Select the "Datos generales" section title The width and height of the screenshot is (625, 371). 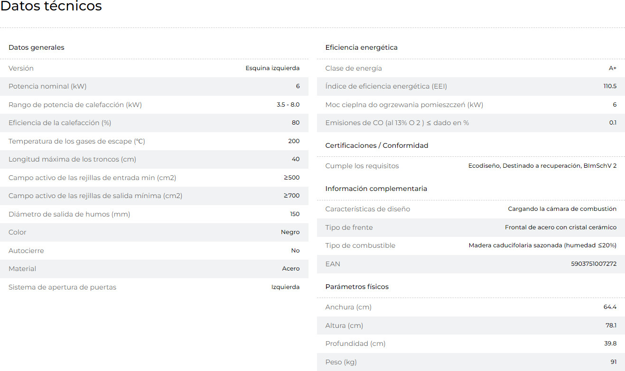37,47
